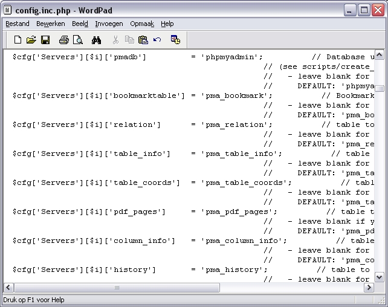Viewport: 388px width, 307px height.
Task: Click the '(see scripts/create_' comment
Action: pos(326,67)
